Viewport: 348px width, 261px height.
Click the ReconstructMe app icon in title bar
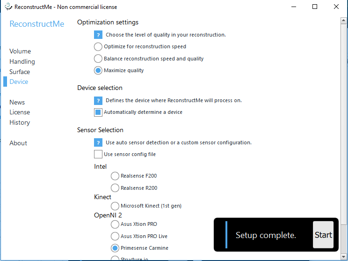coord(8,7)
